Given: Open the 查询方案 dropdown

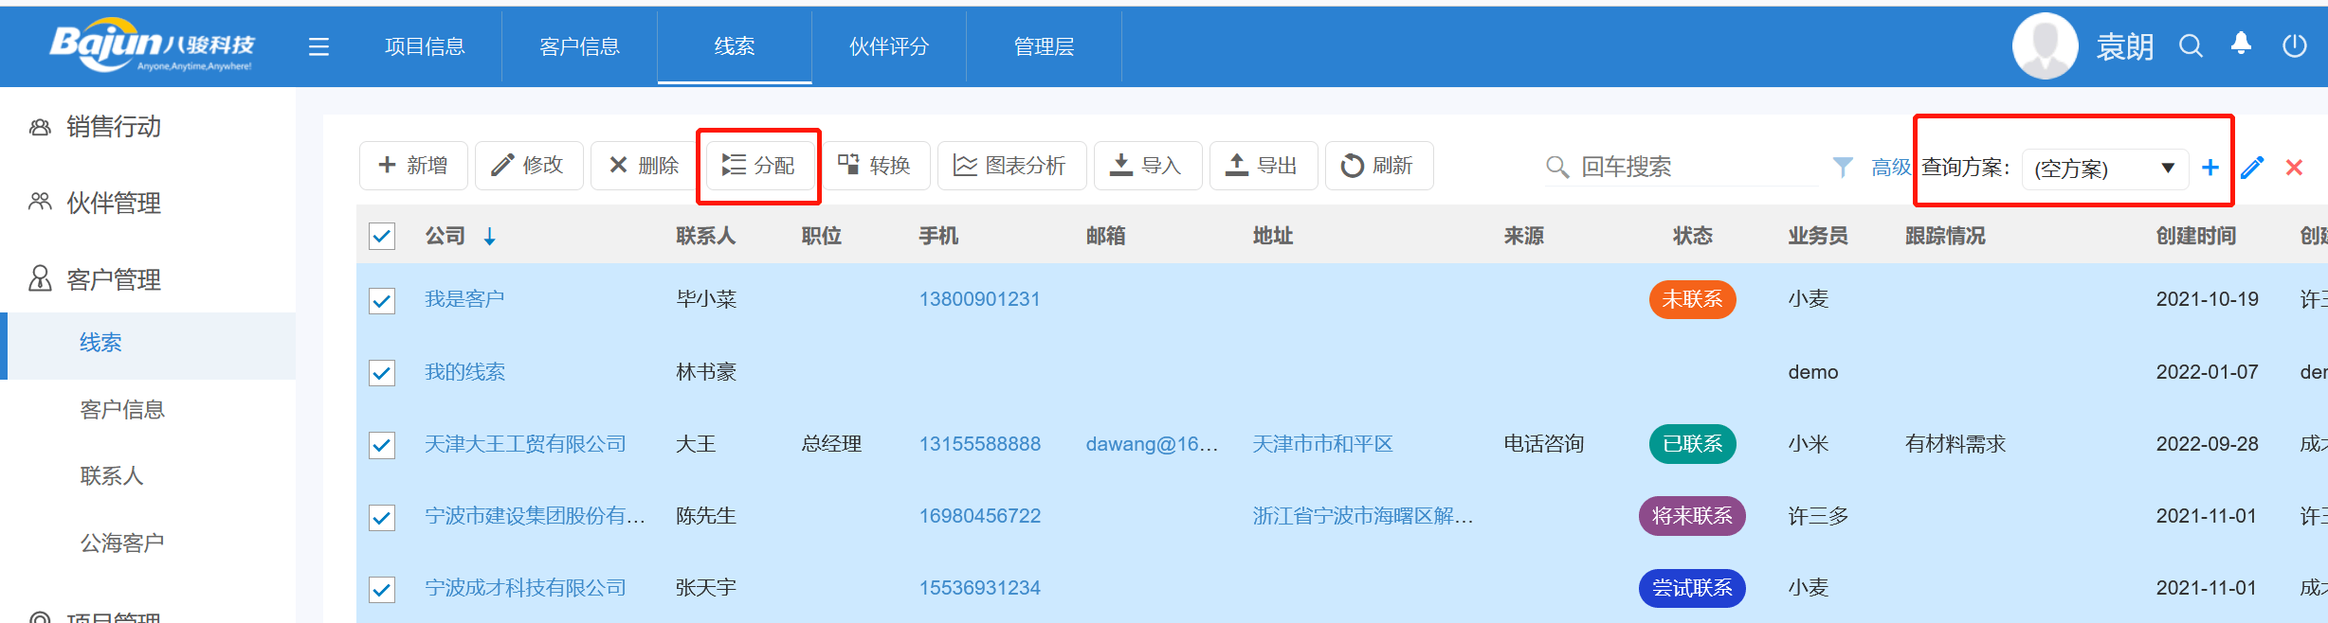Looking at the screenshot, I should coord(2104,169).
